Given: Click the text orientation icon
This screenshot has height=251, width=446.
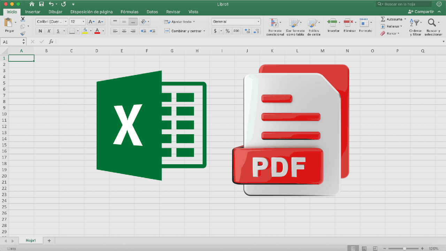Looking at the screenshot, I should point(143,22).
